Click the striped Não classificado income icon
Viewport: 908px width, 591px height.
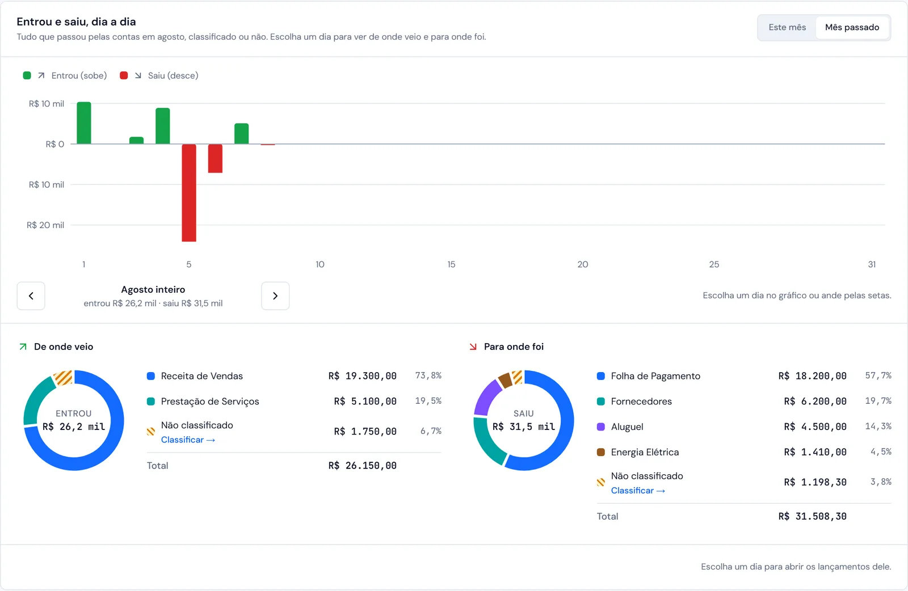point(151,432)
